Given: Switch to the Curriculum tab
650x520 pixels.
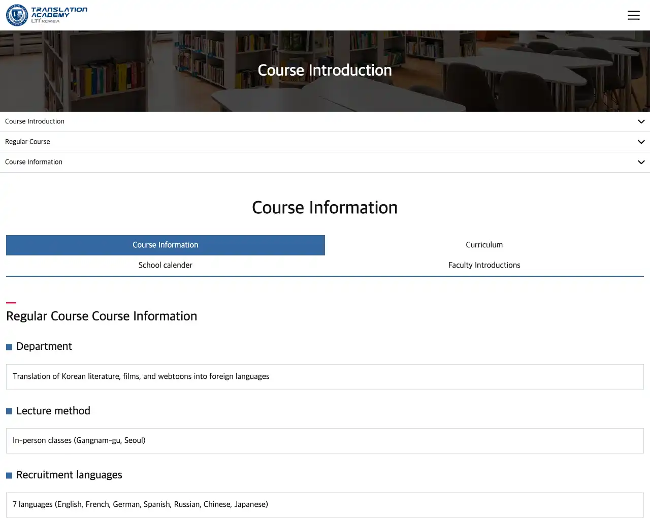Looking at the screenshot, I should point(484,245).
